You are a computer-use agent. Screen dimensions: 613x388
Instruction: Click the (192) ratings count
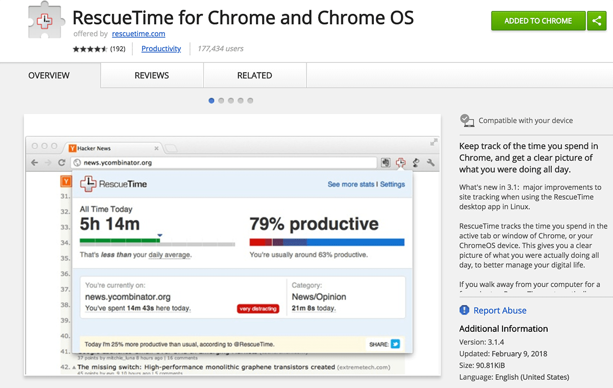(117, 49)
